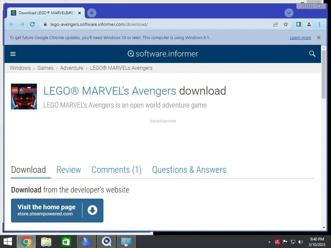Go forward in browser history
Screen dimensions: 331x248
pos(22,24)
